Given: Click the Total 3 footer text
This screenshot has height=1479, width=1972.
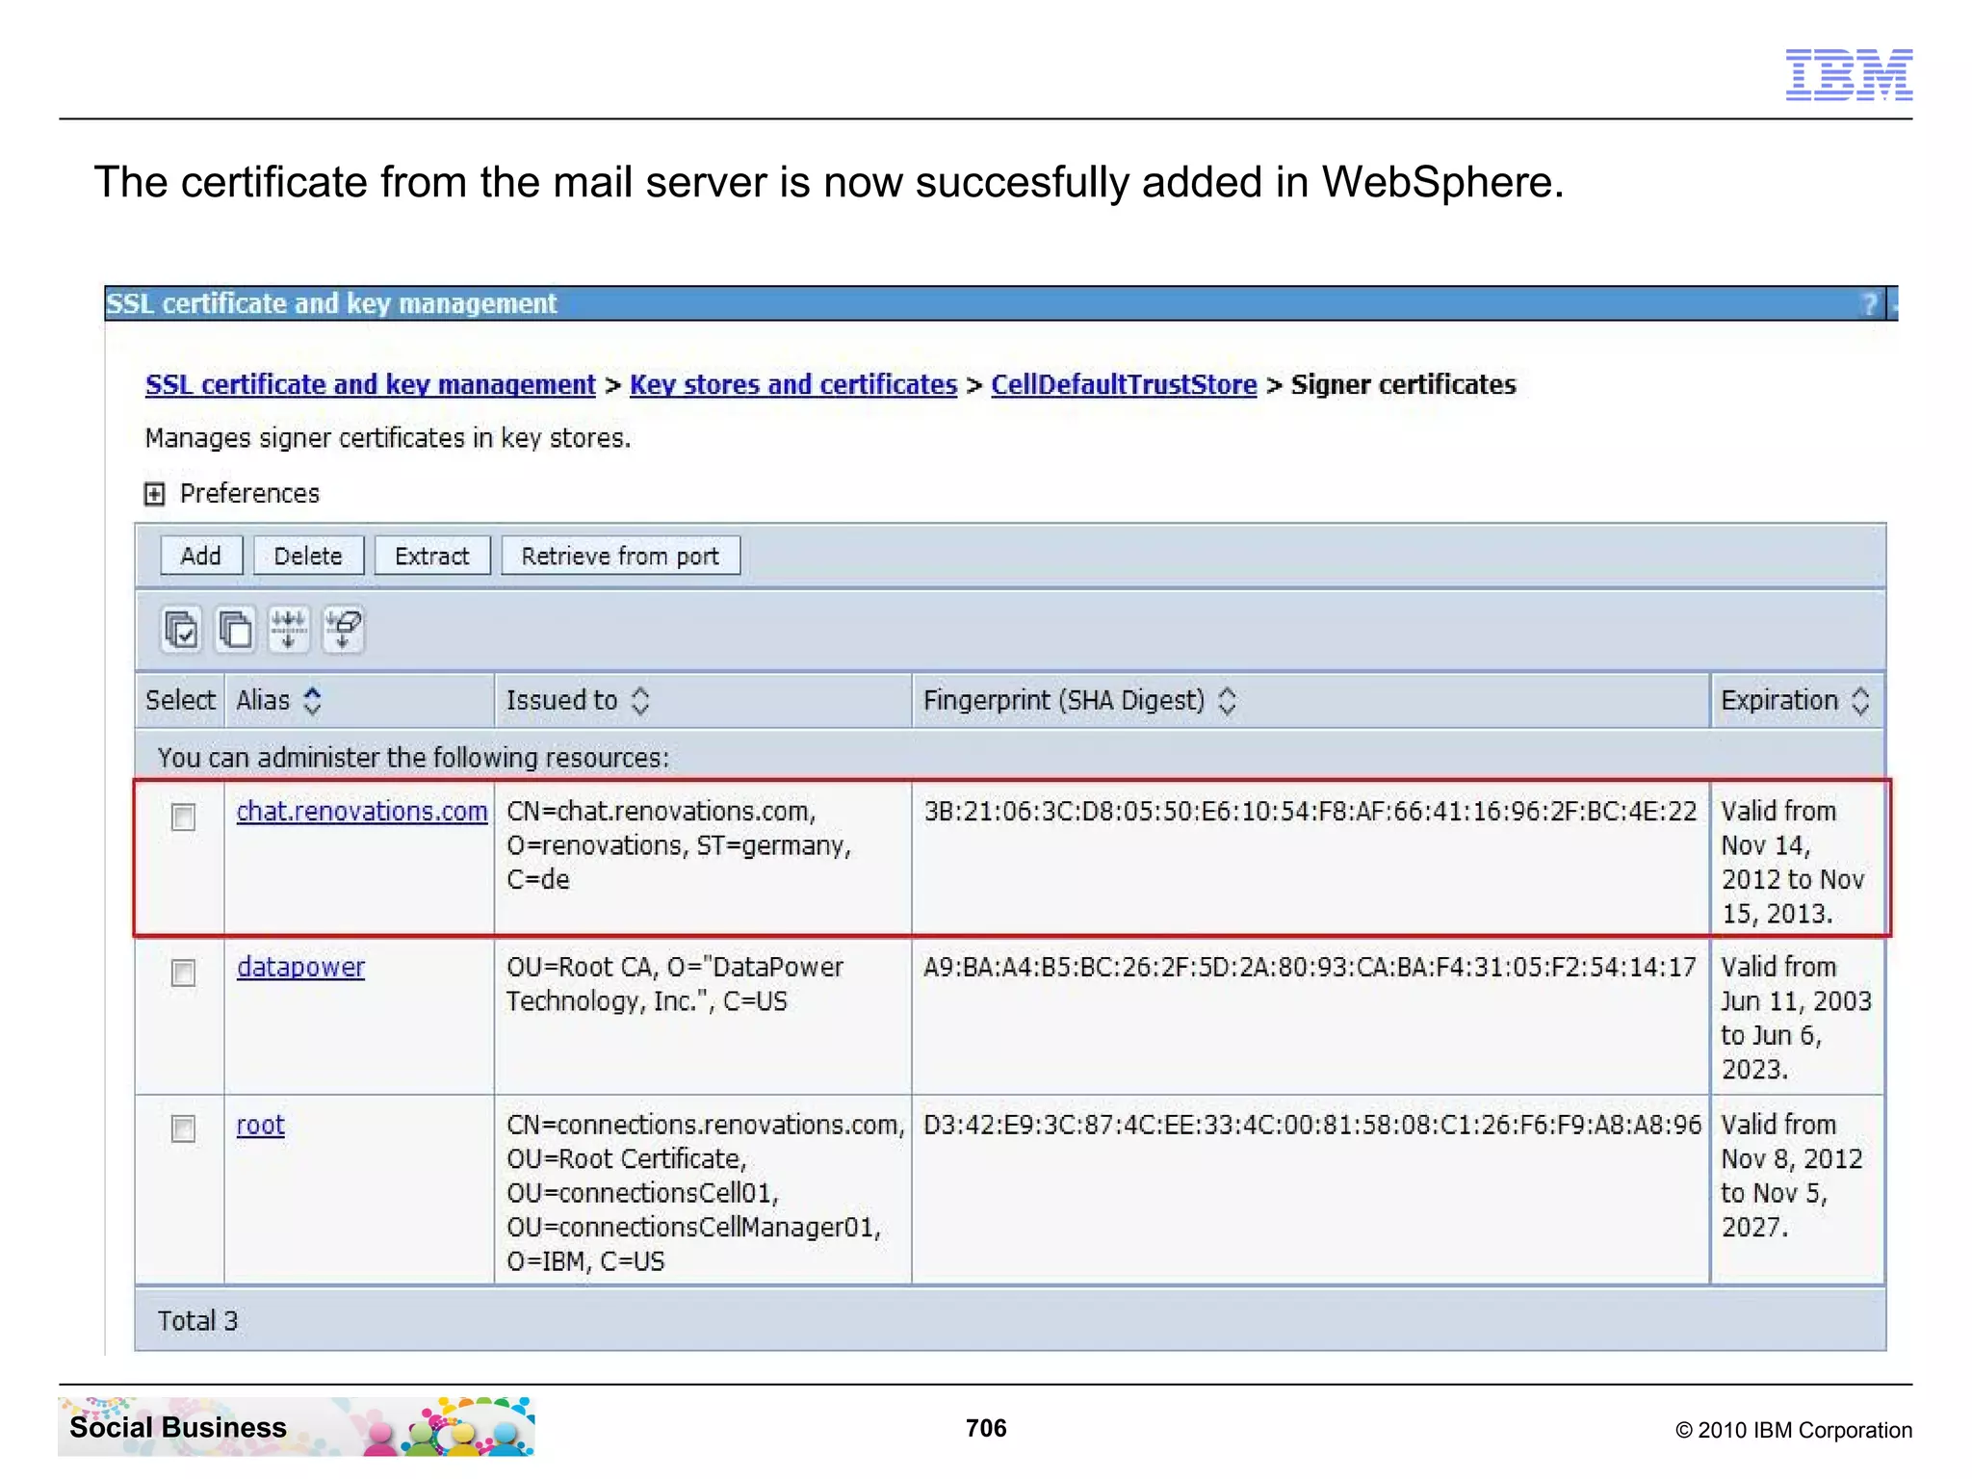Looking at the screenshot, I should point(197,1321).
